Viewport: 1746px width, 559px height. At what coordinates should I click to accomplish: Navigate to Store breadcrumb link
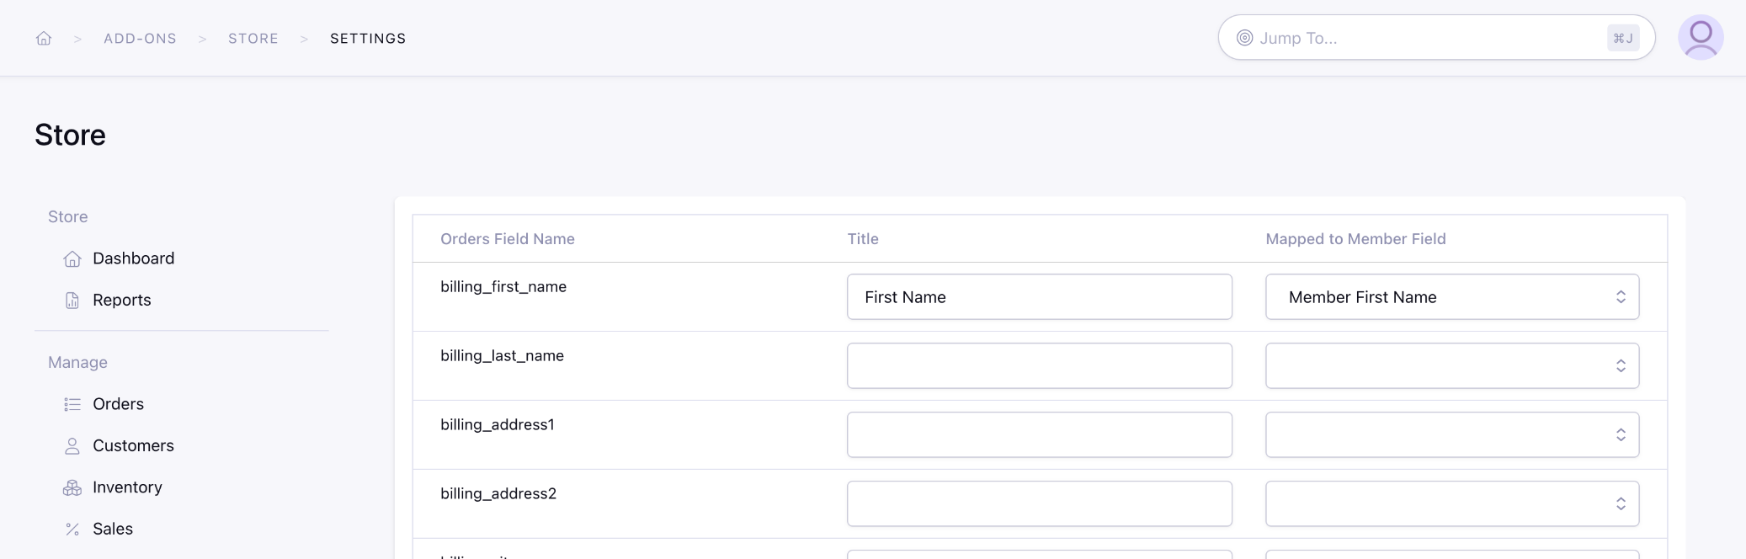[253, 39]
